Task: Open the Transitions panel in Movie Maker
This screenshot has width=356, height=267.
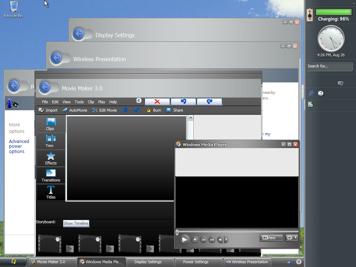Action: (51, 175)
